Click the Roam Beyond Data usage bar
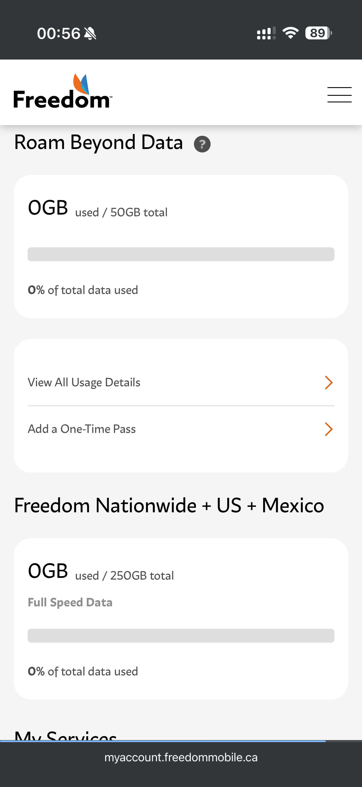Screen dimensions: 362x787 click(181, 254)
